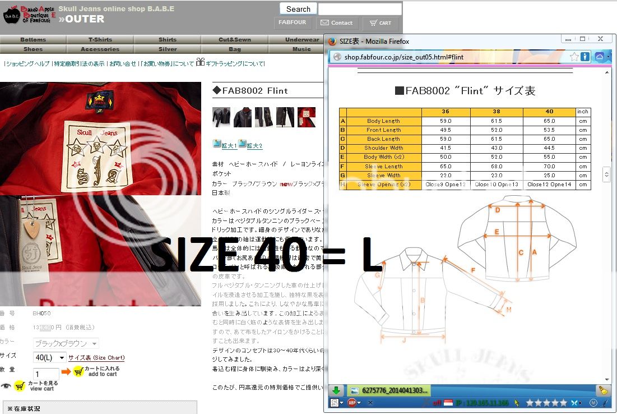The width and height of the screenshot is (617, 414).
Task: Open dropdown arrow beside the cloud icon
Action: coord(609,57)
